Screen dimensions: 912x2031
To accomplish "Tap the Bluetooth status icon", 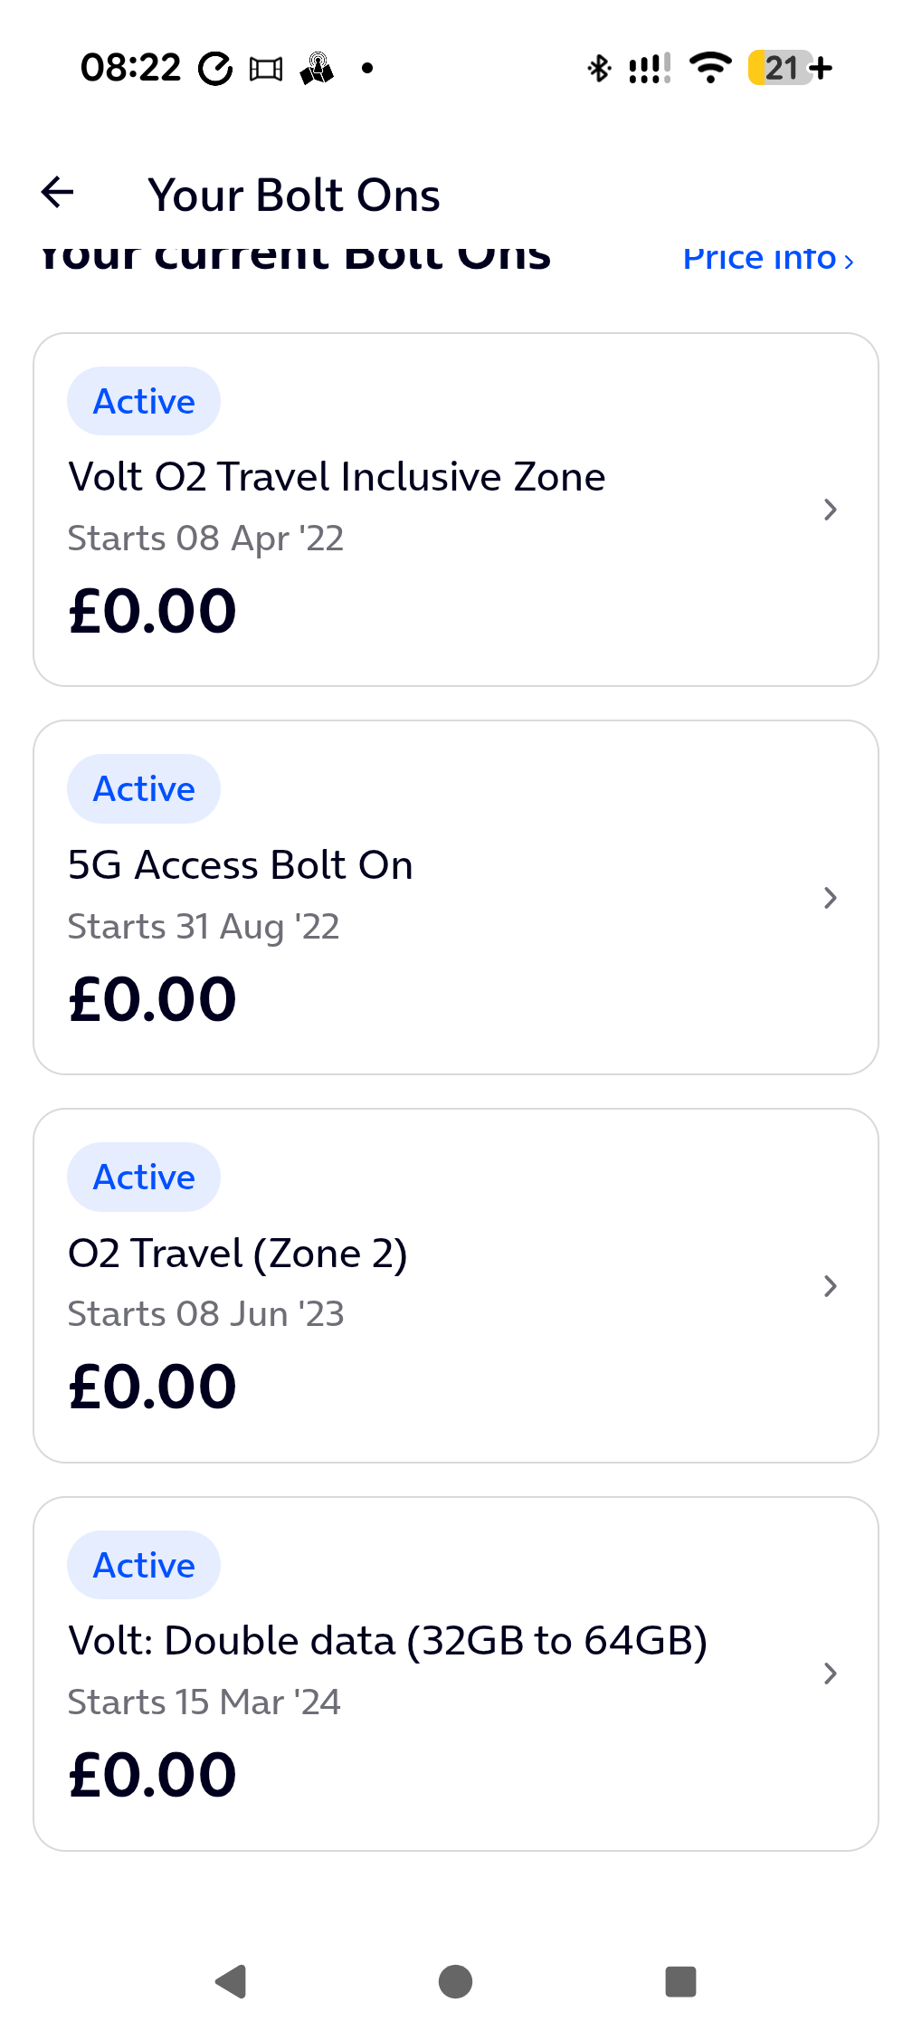I will pyautogui.click(x=599, y=68).
